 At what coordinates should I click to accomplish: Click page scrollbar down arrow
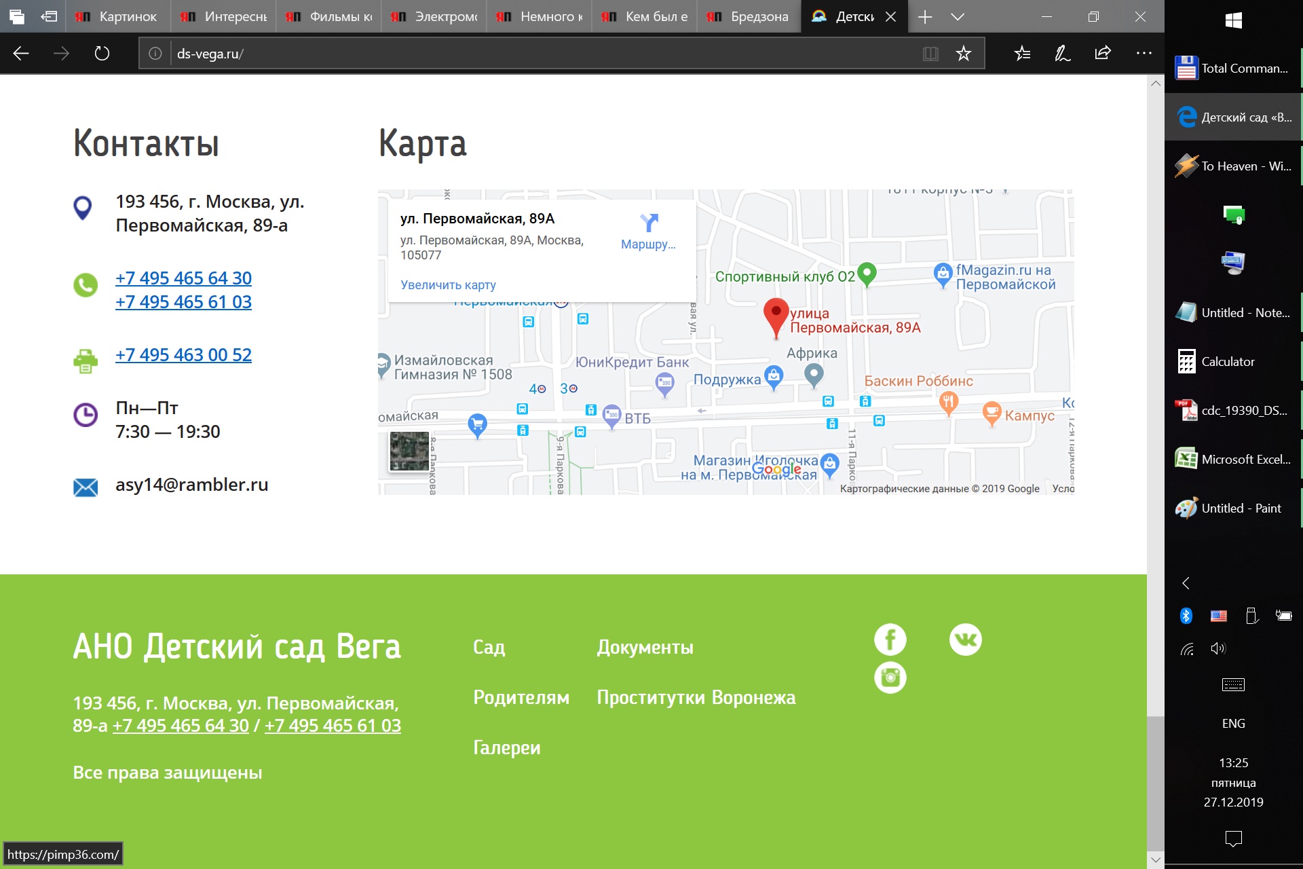[x=1156, y=859]
